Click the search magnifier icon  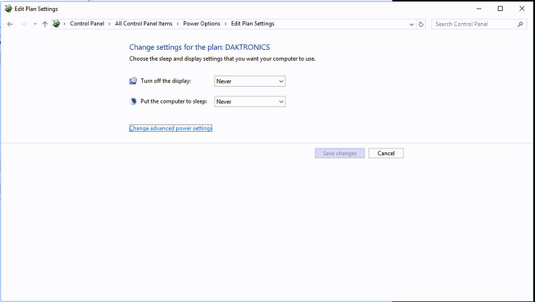coord(520,24)
